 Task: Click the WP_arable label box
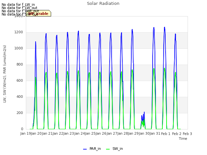pos(38,13)
